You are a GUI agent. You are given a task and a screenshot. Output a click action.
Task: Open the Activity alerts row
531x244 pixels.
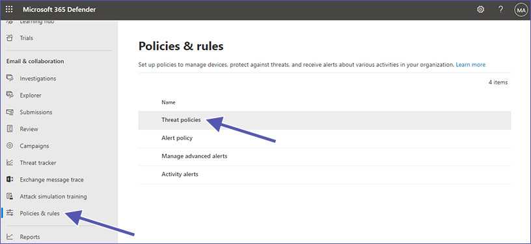point(325,175)
